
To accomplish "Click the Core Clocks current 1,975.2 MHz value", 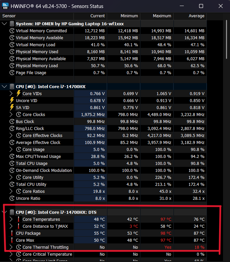I will [93, 115].
